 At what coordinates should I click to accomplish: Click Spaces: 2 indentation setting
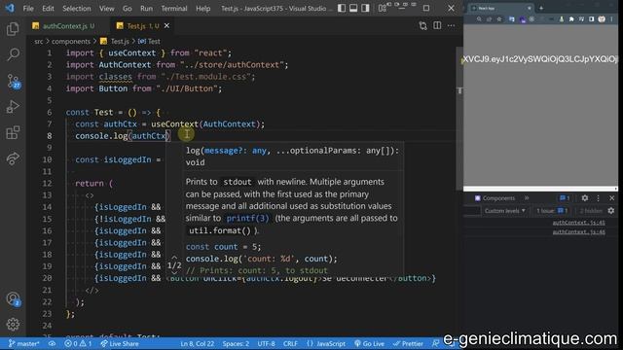click(236, 343)
